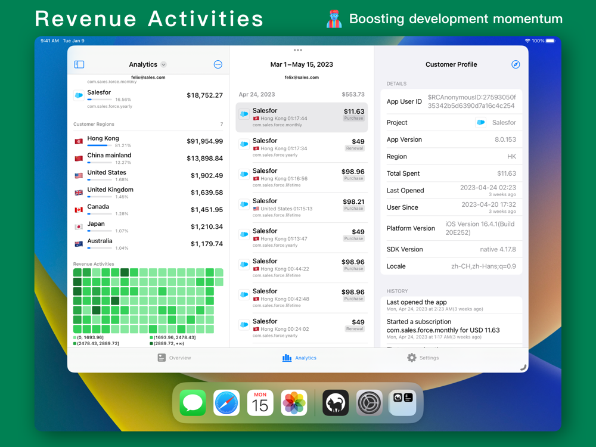Click the Platform Version row

tap(451, 228)
